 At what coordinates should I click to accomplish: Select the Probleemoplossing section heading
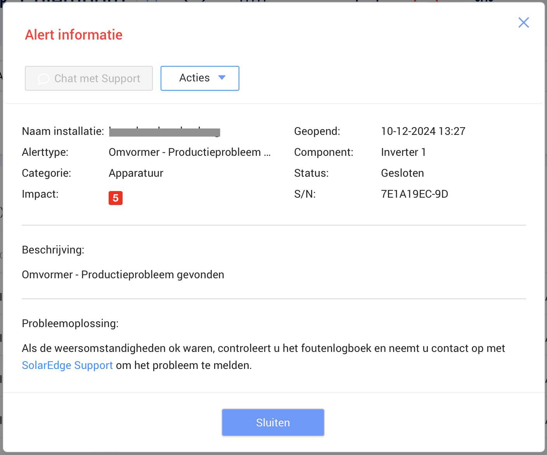70,323
